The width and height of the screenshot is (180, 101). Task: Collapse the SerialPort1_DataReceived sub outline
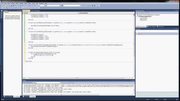(25, 45)
